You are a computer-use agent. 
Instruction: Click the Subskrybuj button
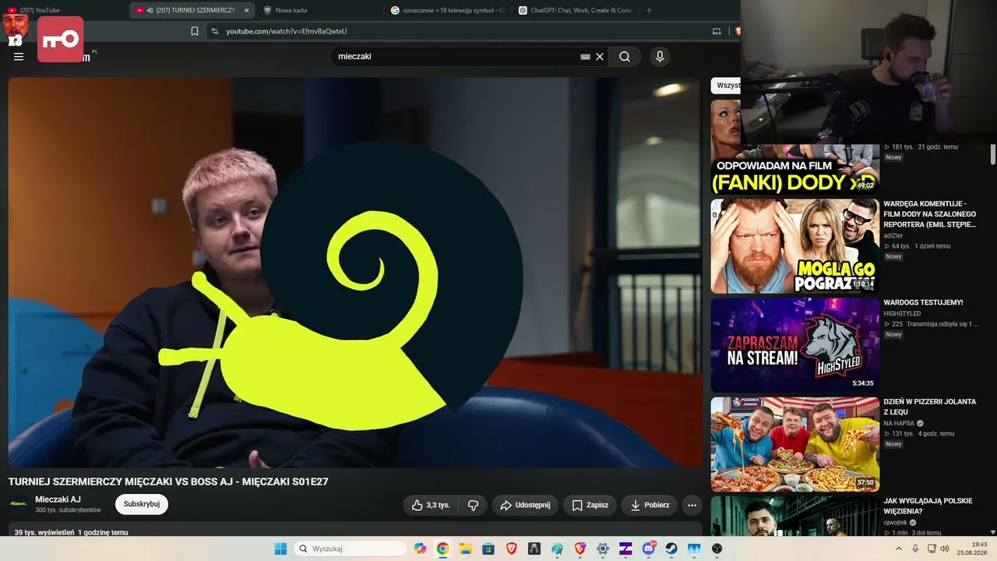coord(142,504)
